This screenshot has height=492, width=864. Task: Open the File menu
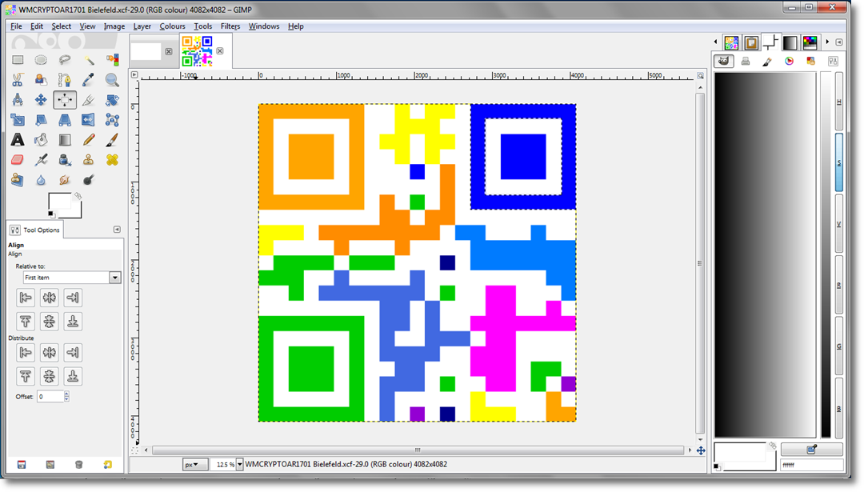click(17, 26)
